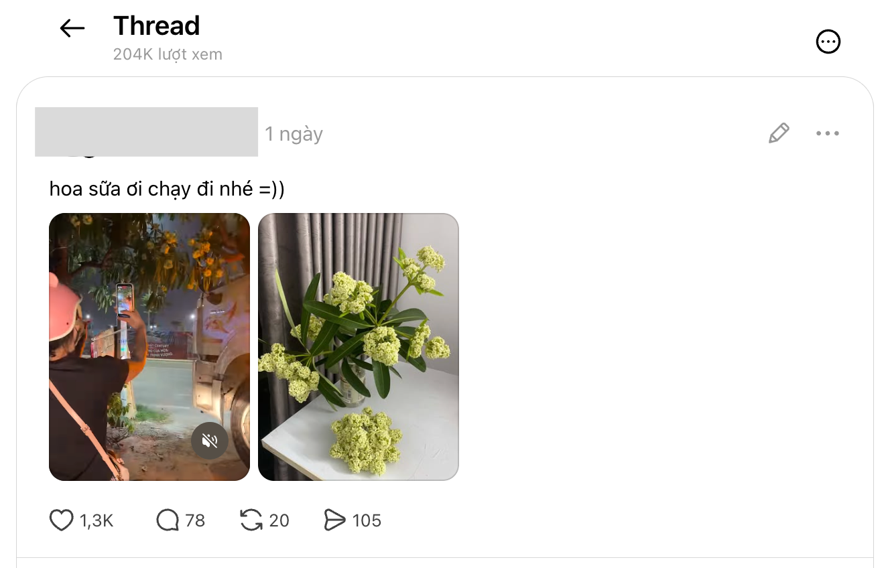Click the 78 comments count
Viewport: 886px width, 568px height.
pos(195,520)
